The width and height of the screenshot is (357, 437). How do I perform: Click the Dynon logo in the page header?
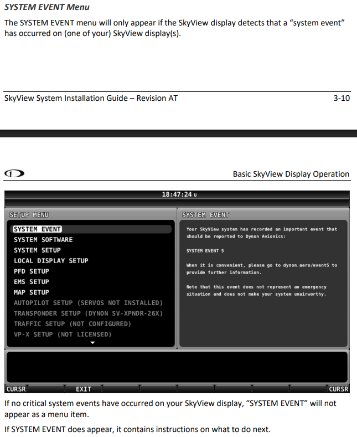14,173
